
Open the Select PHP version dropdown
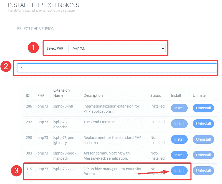click(117, 48)
